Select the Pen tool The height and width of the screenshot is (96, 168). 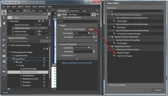click(4, 51)
